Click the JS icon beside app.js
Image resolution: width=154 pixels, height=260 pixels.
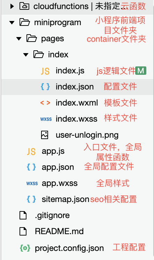point(31,151)
